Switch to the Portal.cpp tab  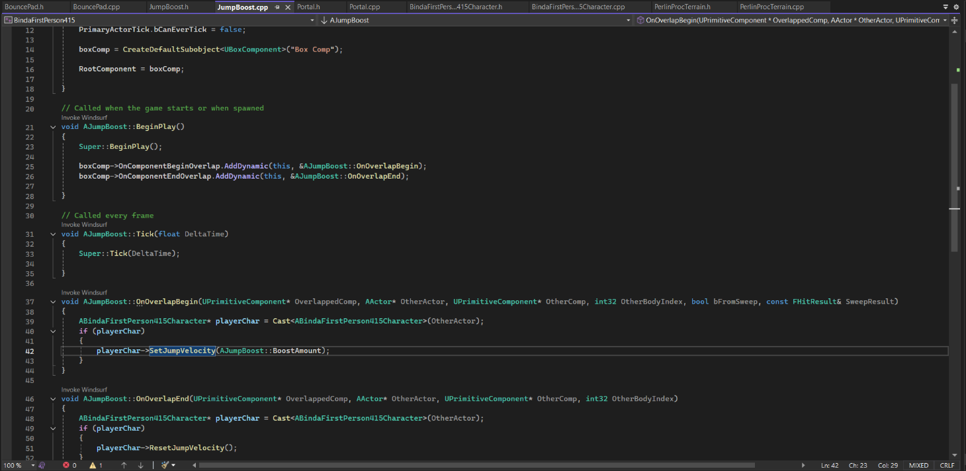point(365,7)
